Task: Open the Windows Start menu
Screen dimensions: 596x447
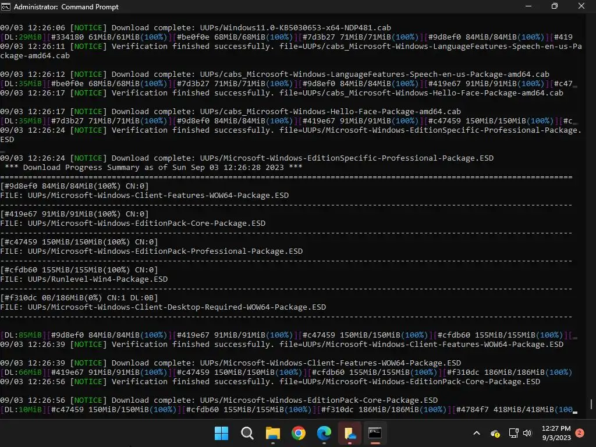Action: coord(221,433)
